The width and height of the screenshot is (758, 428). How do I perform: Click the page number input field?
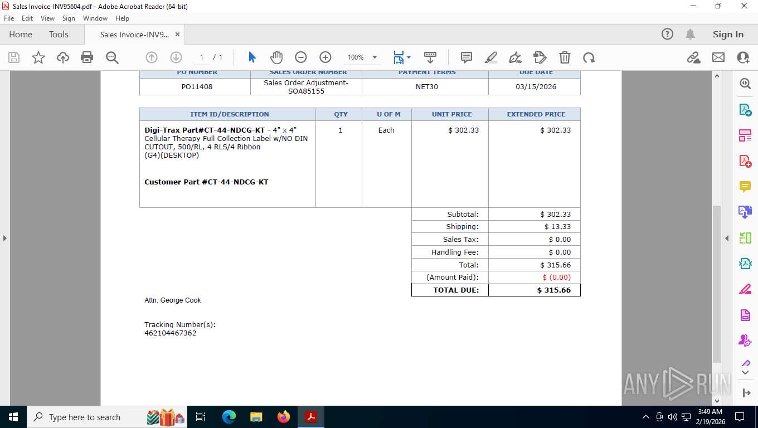(202, 57)
